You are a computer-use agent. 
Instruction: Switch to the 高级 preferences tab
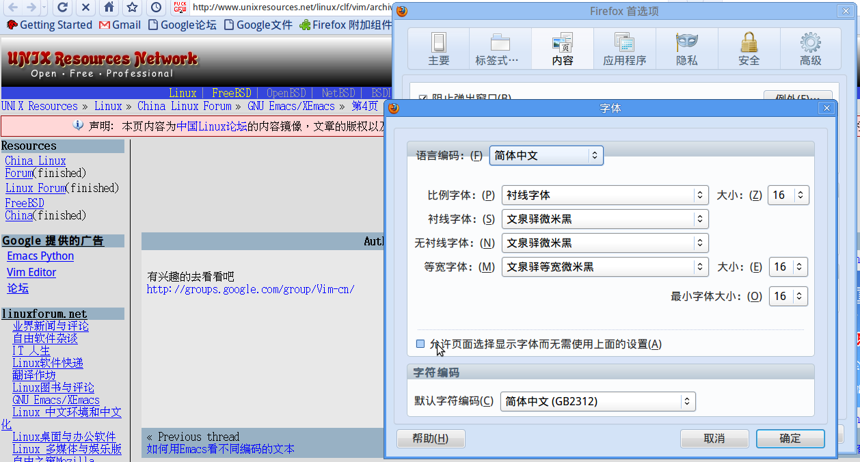811,49
